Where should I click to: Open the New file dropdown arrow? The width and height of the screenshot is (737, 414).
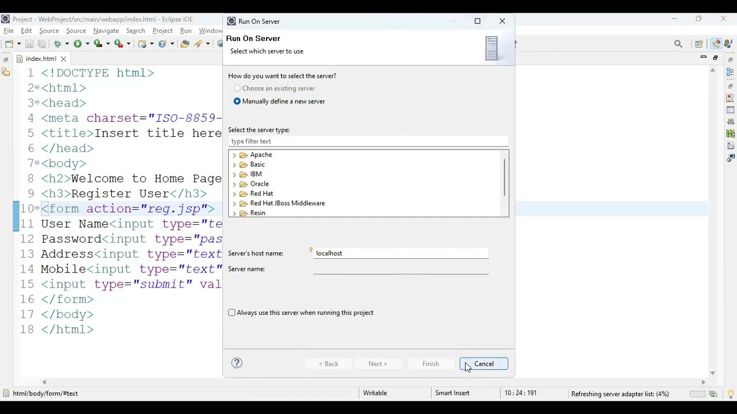pos(19,44)
